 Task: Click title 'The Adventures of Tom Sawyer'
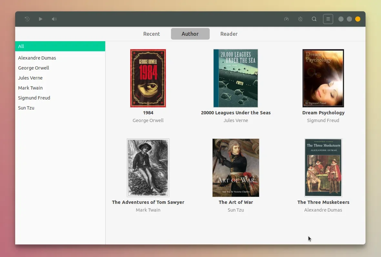(148, 202)
